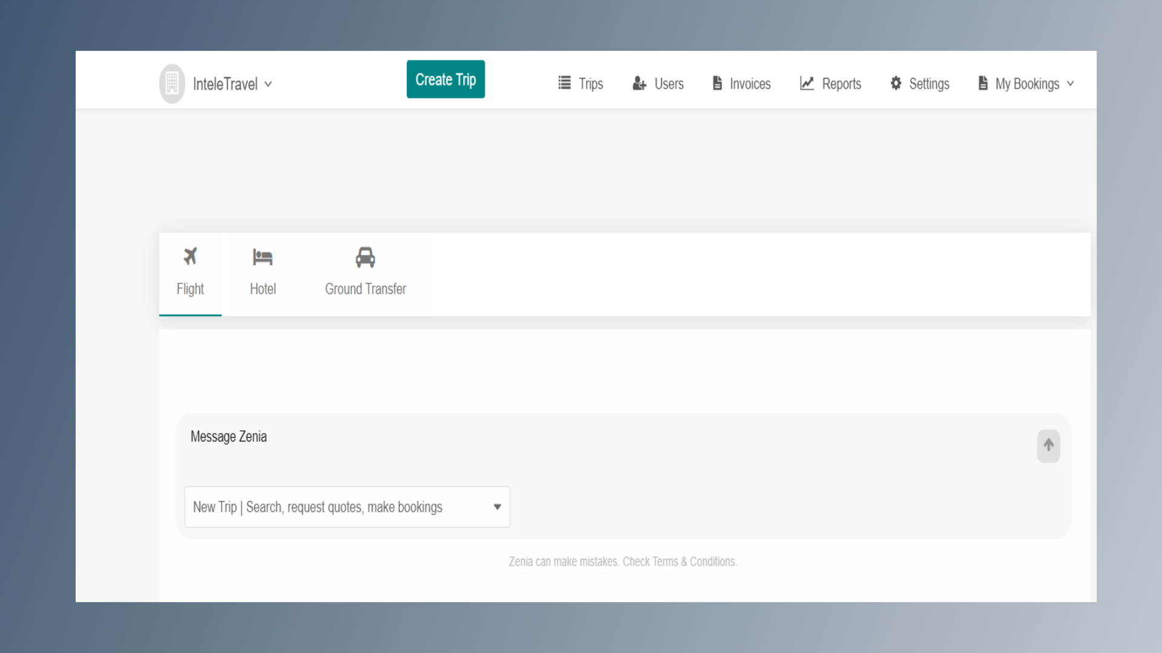Open the New Trip mode combo box
This screenshot has height=653, width=1162.
(347, 507)
